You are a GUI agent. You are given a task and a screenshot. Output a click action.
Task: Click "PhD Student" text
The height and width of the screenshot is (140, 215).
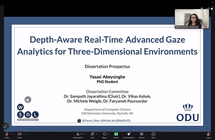point(107,82)
